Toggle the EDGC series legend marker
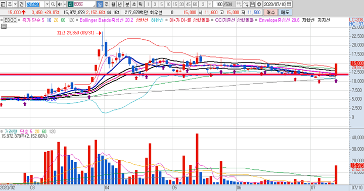 (2, 20)
